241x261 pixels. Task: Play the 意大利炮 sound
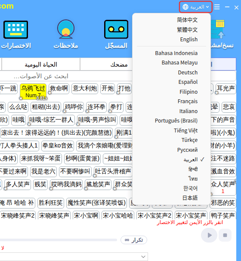coord(85,89)
